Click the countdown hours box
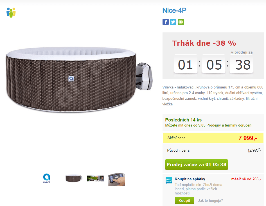The image size is (266, 206). tap(186, 64)
